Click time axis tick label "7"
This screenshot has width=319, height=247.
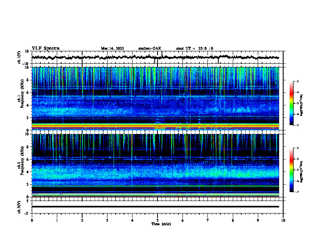pos(208,220)
